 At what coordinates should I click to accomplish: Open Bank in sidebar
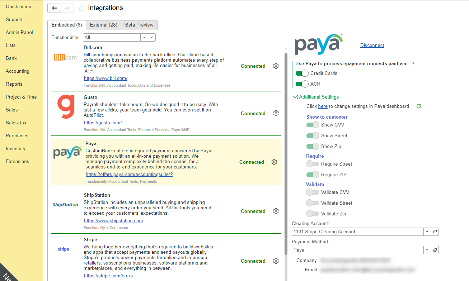pyautogui.click(x=11, y=58)
